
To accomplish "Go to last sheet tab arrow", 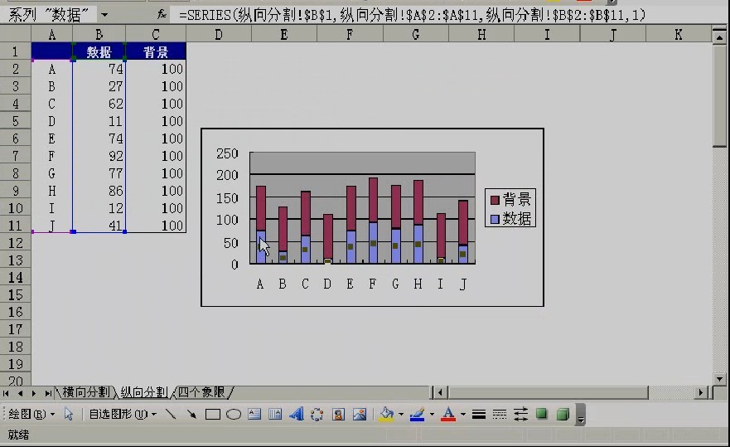I will [48, 393].
